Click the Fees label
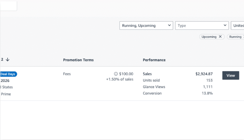Image resolution: width=244 pixels, height=140 pixels. (67, 74)
